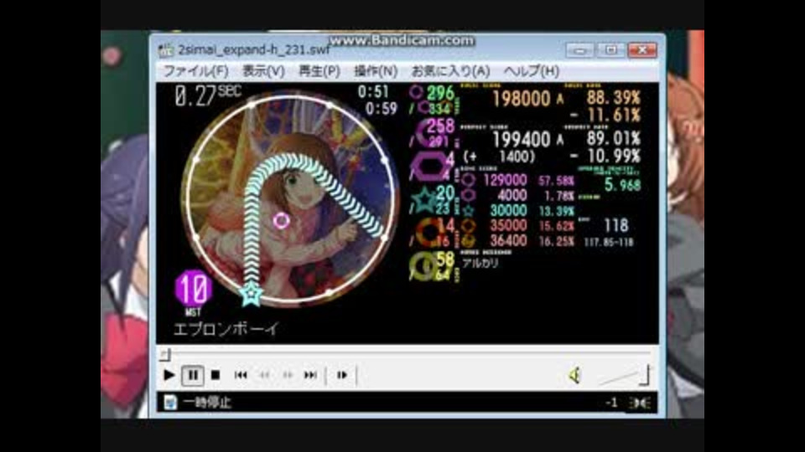This screenshot has height=452, width=805.
Task: Click the score 199400
Action: (x=521, y=139)
